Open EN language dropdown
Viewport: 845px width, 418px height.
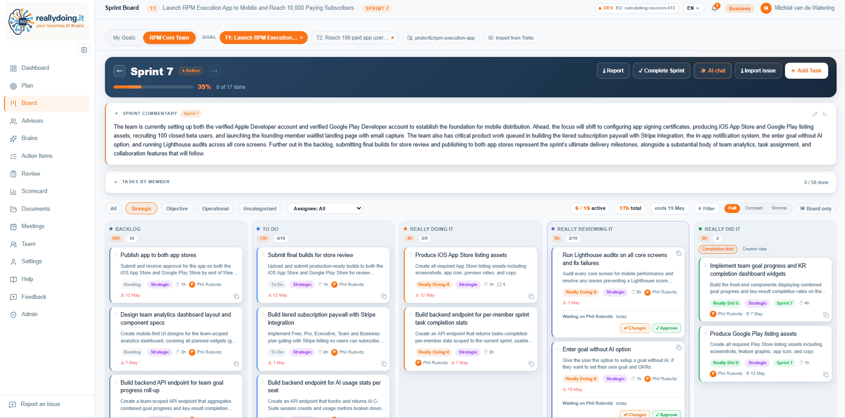(x=693, y=8)
